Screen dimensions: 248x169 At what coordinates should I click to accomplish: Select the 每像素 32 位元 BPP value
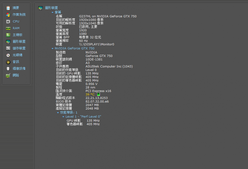pyautogui.click(x=90, y=37)
